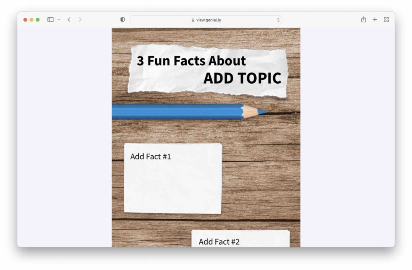Click the reload icon in the address bar
Image resolution: width=412 pixels, height=270 pixels.
click(278, 19)
